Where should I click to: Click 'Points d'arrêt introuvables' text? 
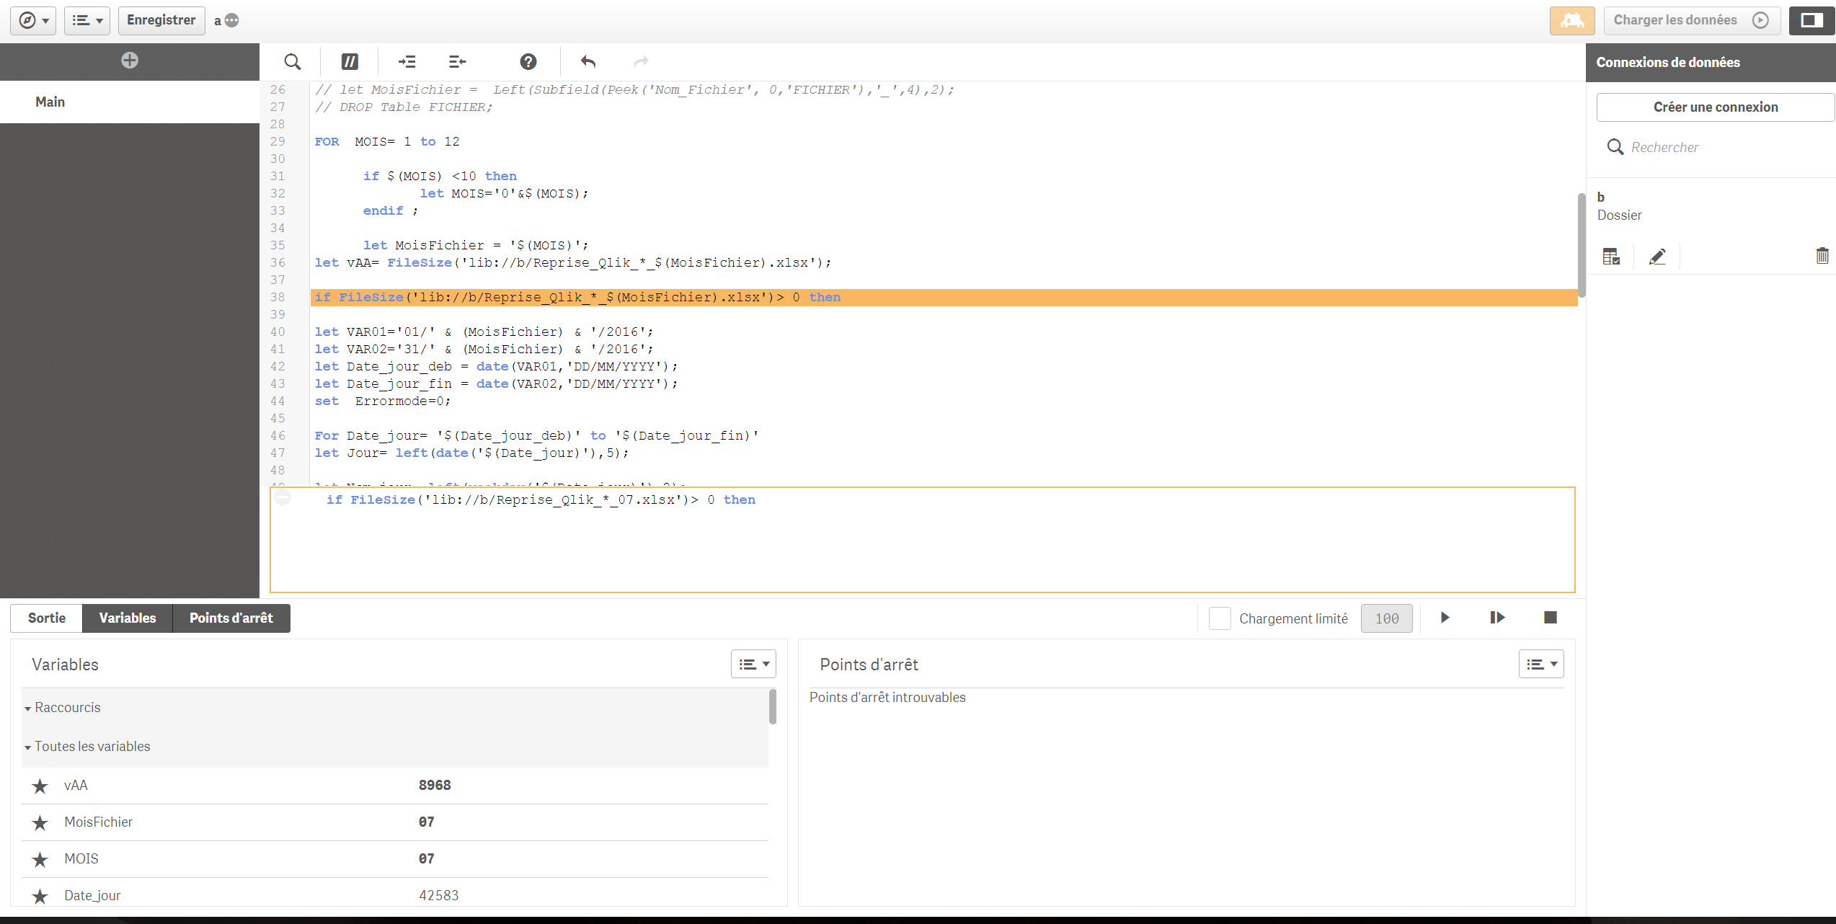(x=887, y=698)
